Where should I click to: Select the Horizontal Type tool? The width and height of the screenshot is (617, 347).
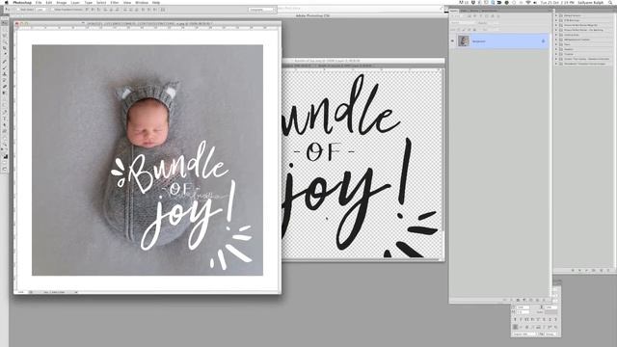[x=5, y=119]
